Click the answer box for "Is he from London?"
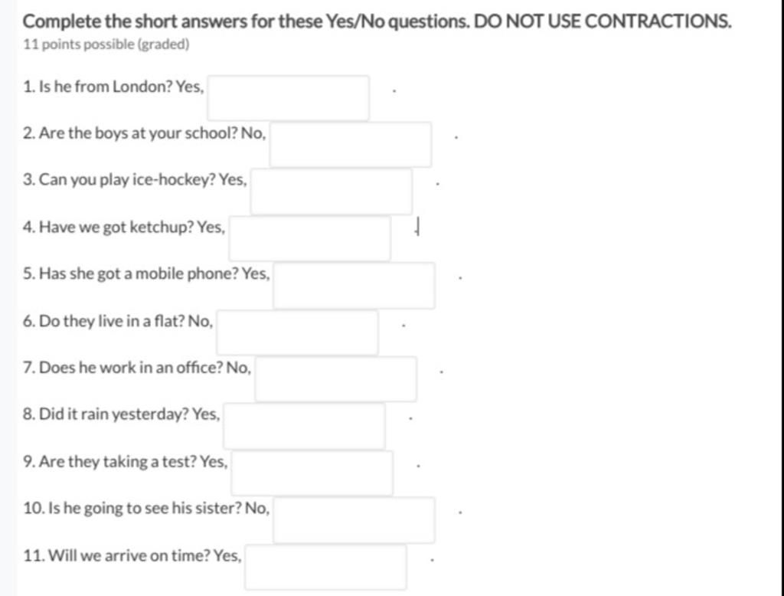784x596 pixels. pos(289,98)
